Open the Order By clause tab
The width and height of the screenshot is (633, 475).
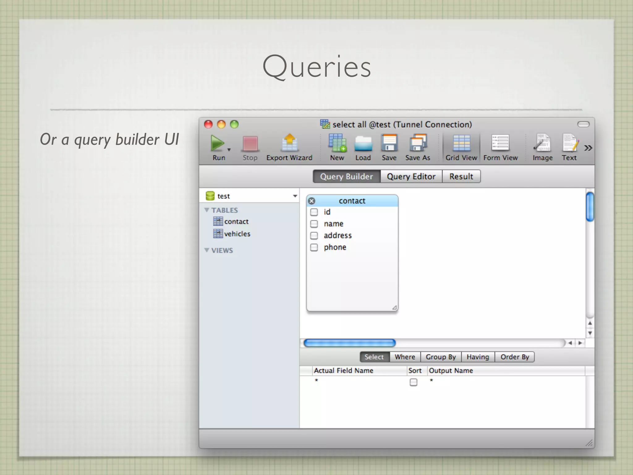(515, 357)
